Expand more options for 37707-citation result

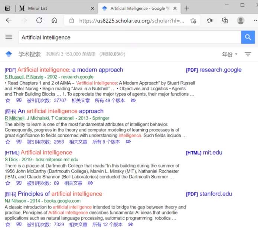(133, 100)
